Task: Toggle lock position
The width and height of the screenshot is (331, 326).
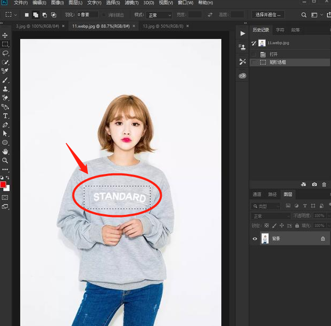Action: [282, 225]
